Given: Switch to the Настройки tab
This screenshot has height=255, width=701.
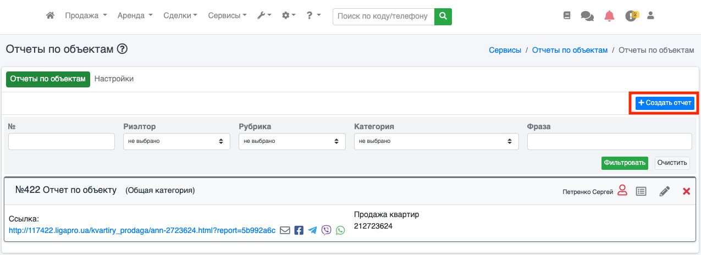Looking at the screenshot, I should tap(114, 79).
